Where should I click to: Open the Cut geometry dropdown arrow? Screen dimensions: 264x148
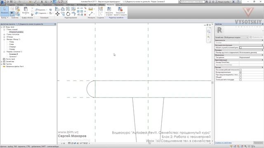click(x=47, y=10)
